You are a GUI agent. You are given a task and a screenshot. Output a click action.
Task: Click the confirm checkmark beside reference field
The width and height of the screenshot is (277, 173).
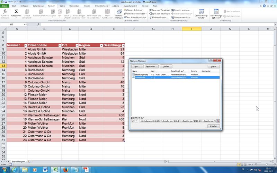coord(136,121)
